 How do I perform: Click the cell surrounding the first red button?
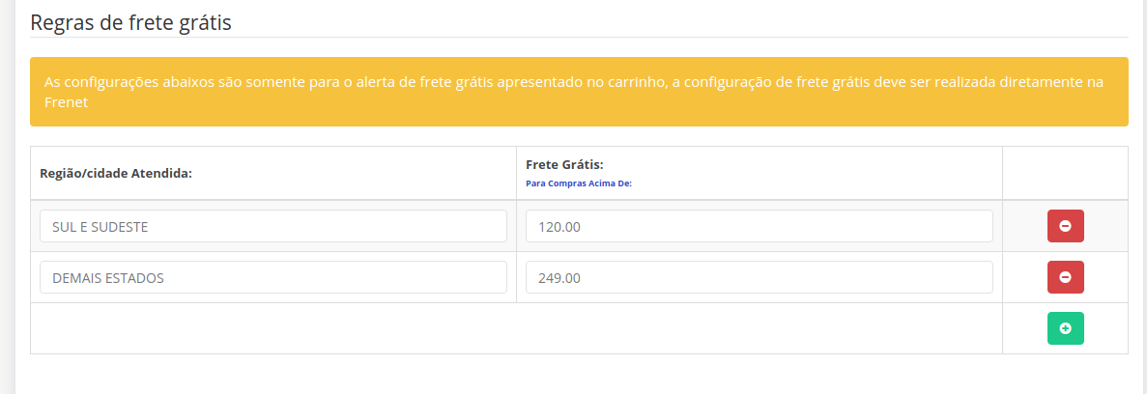(x=1065, y=226)
